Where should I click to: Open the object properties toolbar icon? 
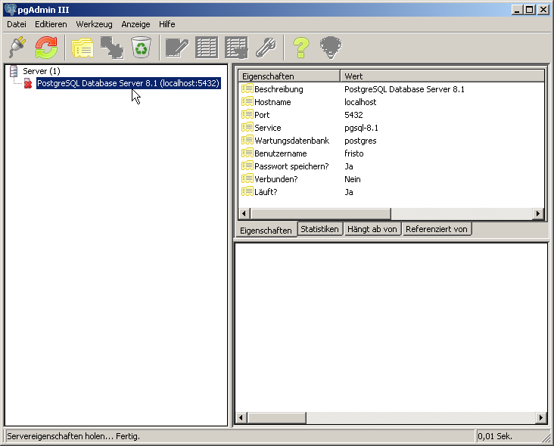[82, 48]
